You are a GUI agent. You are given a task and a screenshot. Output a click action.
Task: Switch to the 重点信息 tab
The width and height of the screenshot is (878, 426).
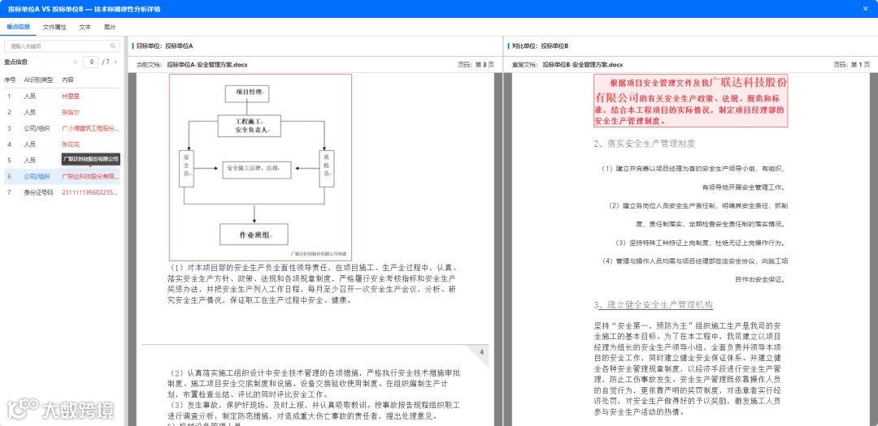coord(19,27)
